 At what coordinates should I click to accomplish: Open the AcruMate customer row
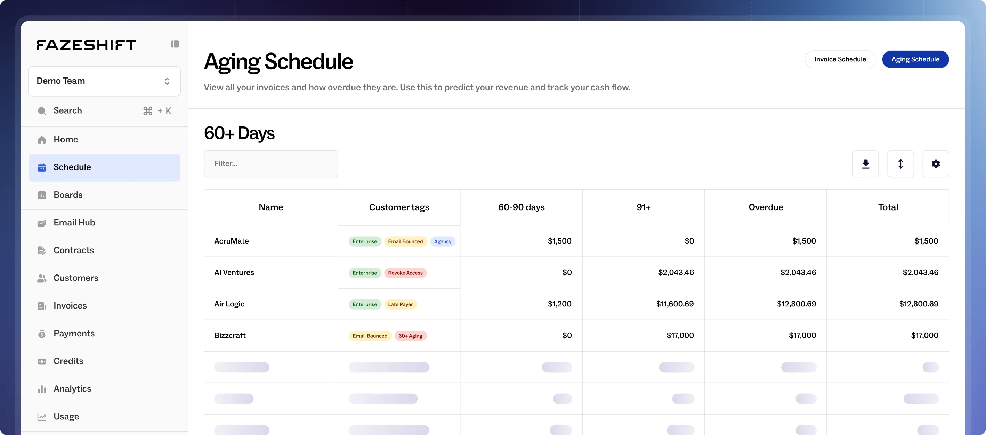click(231, 241)
